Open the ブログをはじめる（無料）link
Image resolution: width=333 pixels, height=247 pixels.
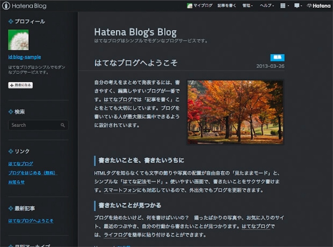(33, 173)
